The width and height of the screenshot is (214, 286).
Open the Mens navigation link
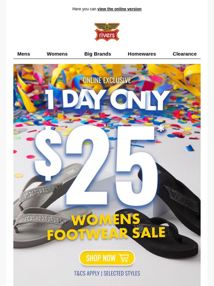pos(24,54)
